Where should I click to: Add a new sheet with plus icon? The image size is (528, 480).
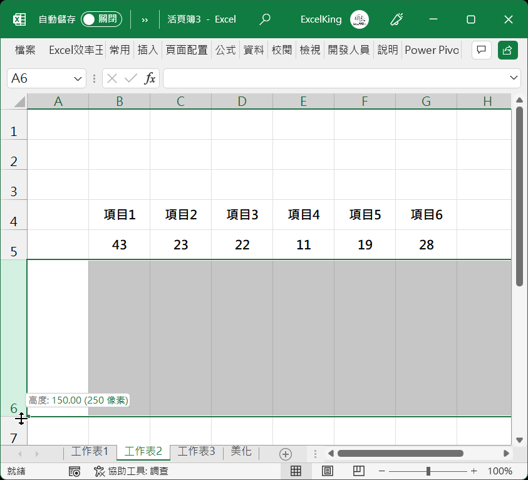[x=286, y=454]
